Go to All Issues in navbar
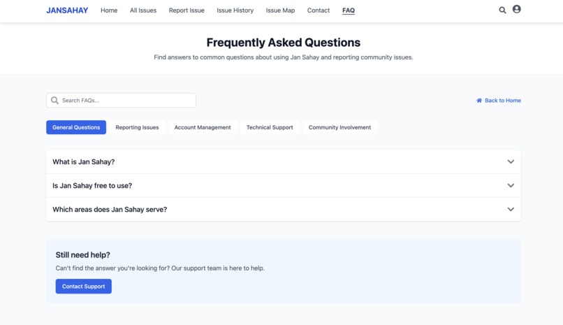Image resolution: width=563 pixels, height=325 pixels. [143, 10]
